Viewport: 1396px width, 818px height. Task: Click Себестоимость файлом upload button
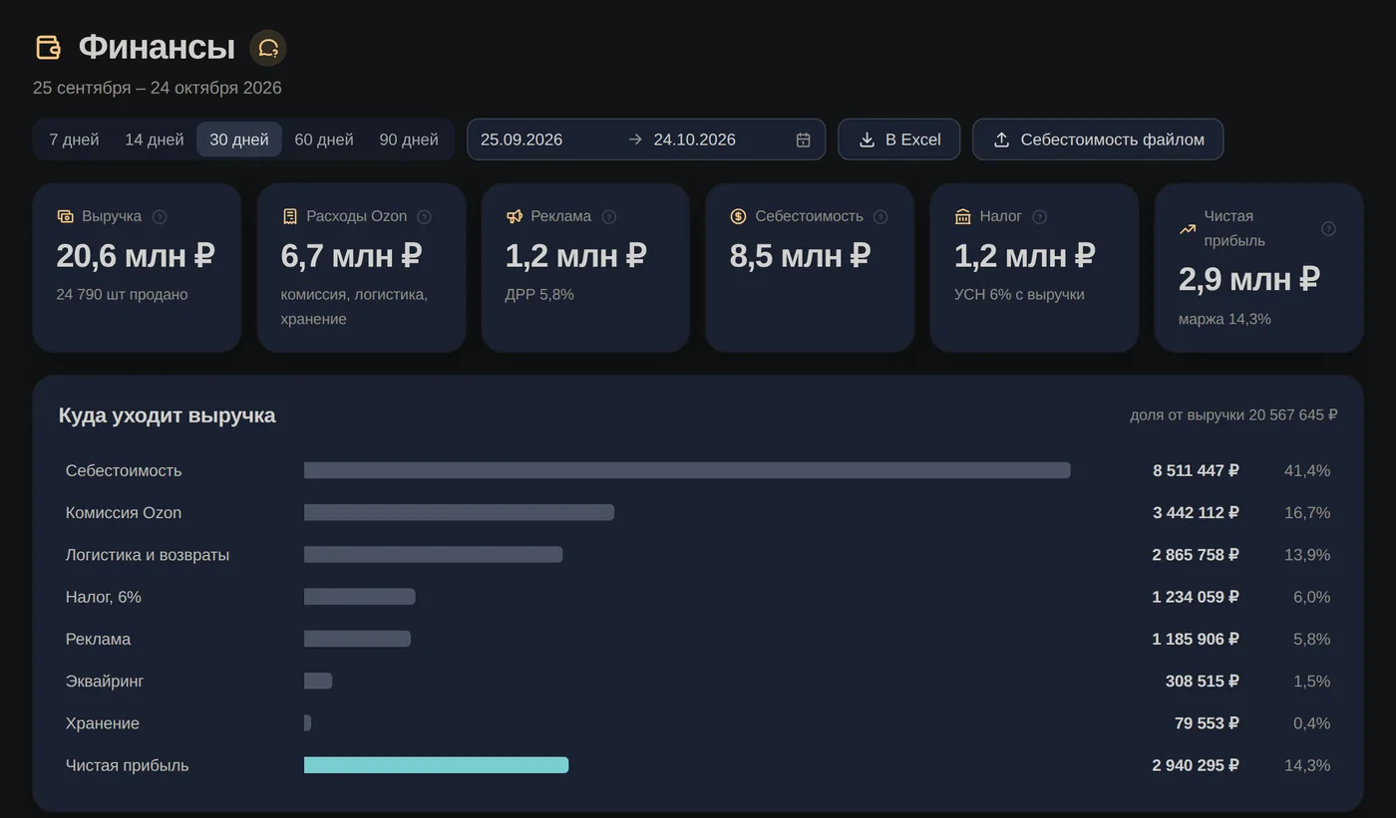[1098, 139]
